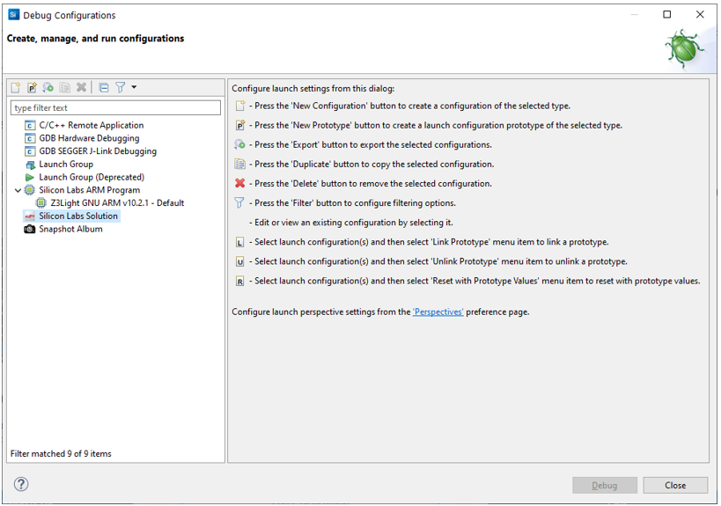Click the New launch configuration toolbar icon

coord(16,87)
